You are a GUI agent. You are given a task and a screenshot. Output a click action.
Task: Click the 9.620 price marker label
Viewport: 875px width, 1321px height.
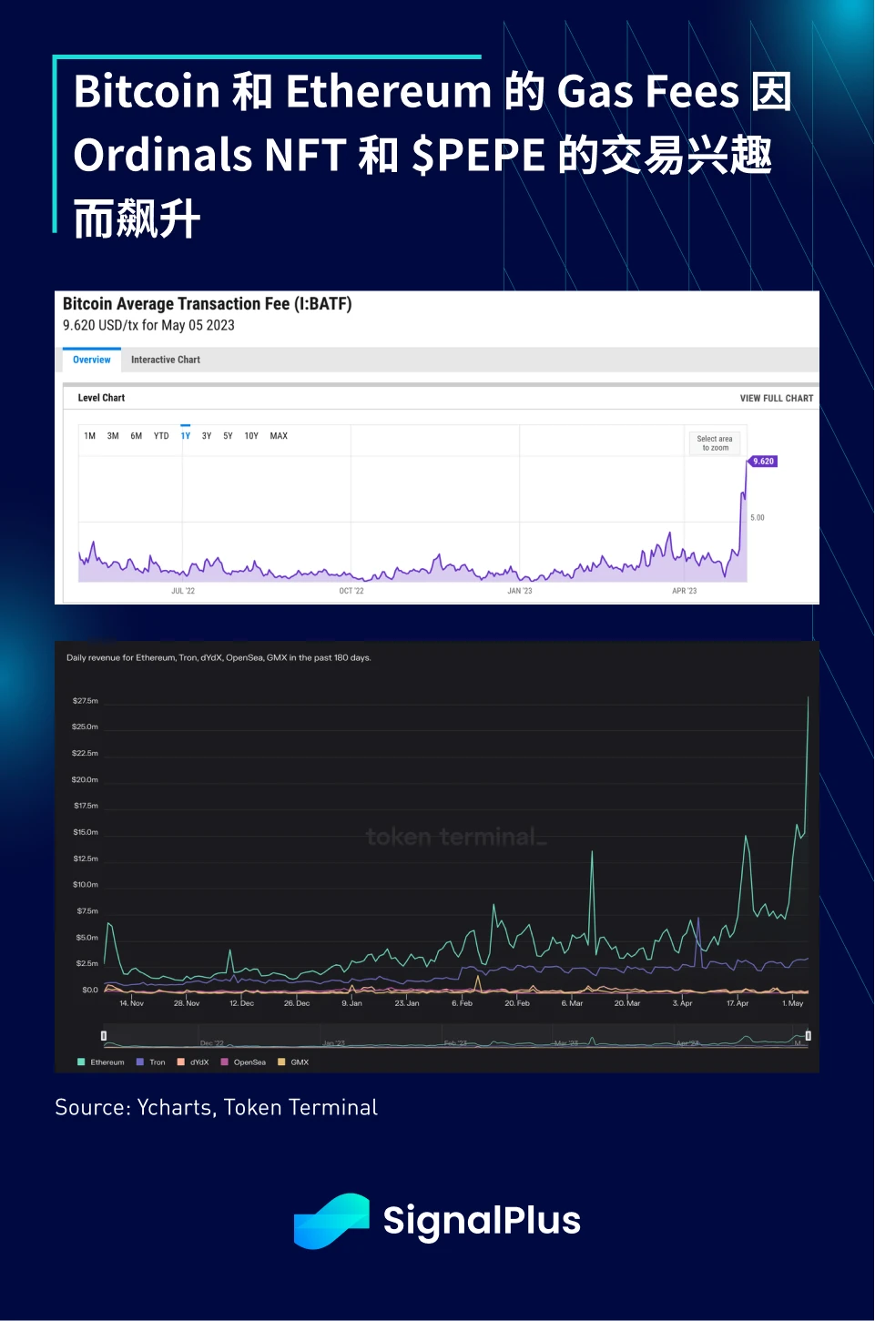coord(763,462)
